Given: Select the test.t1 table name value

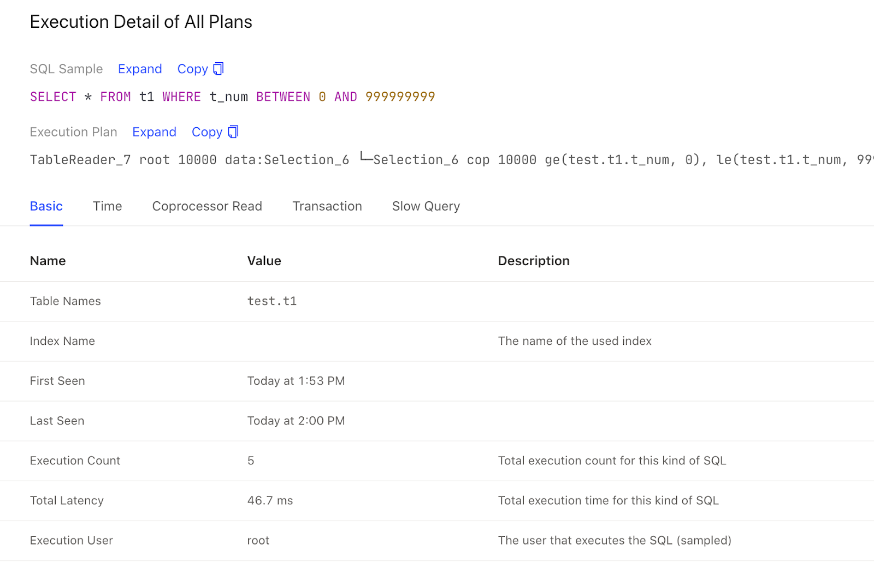Looking at the screenshot, I should coord(272,301).
